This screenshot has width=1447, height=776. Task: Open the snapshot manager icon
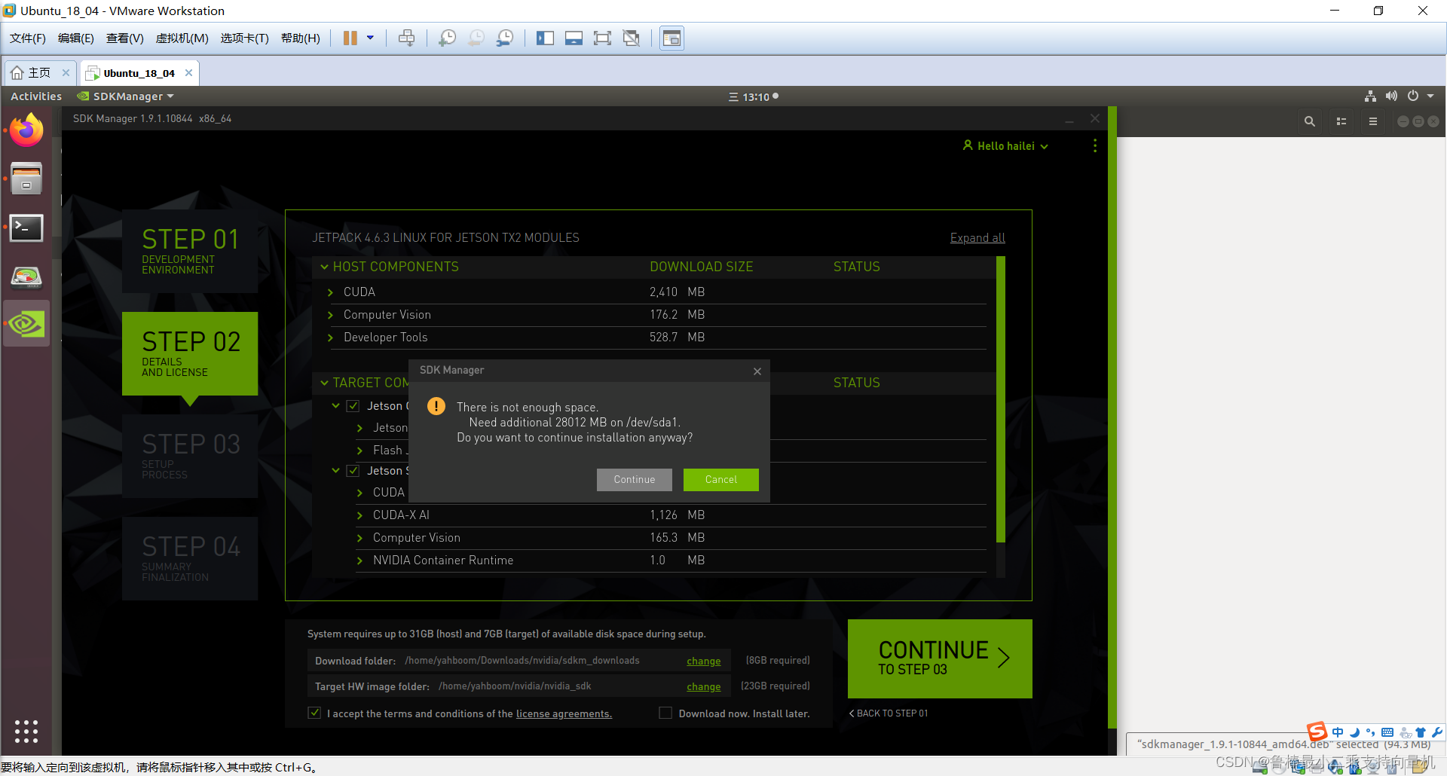505,38
